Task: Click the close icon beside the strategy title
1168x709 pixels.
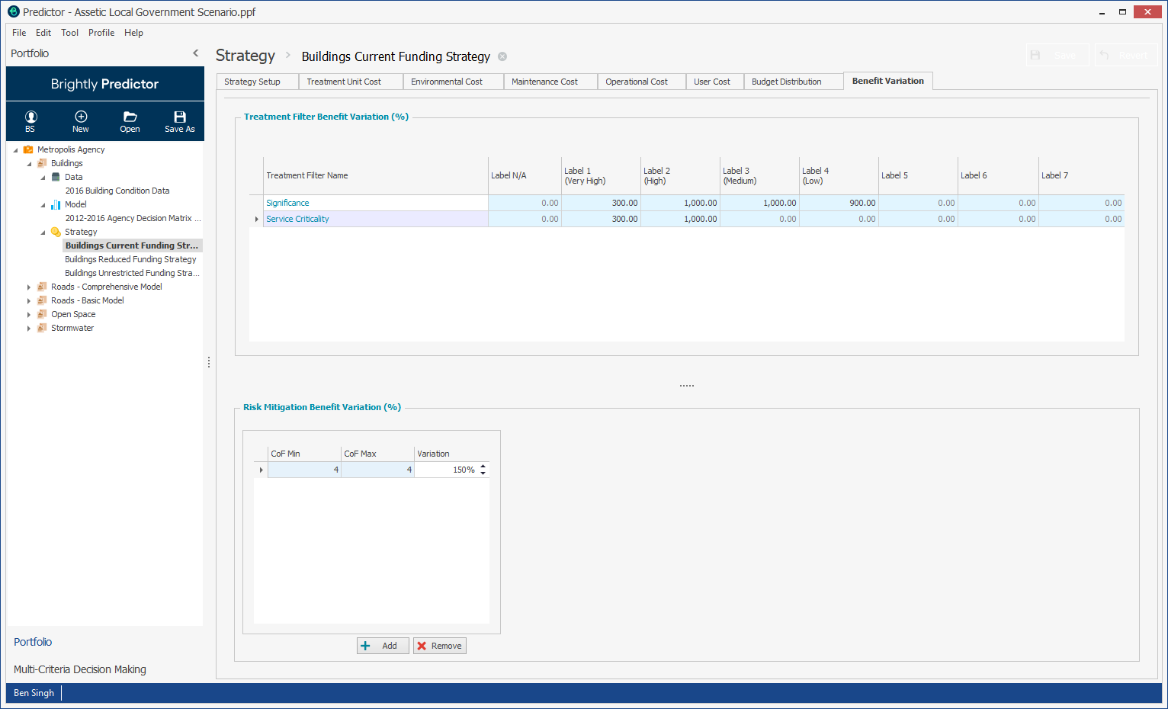Action: [x=502, y=56]
